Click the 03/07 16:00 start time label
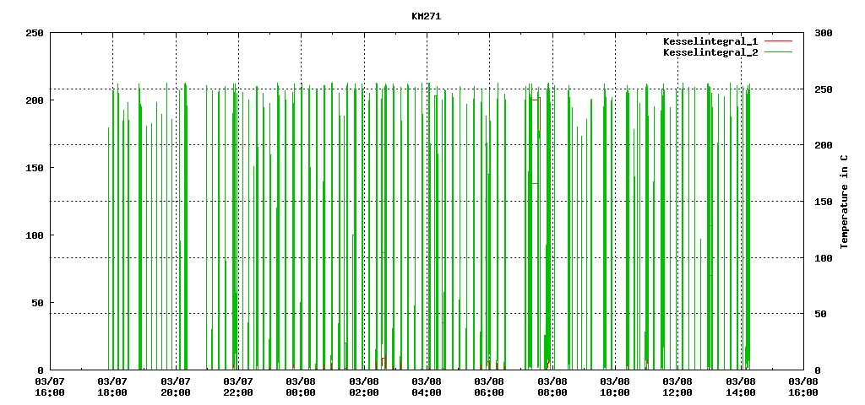Screen dimensions: 865x405 50,386
